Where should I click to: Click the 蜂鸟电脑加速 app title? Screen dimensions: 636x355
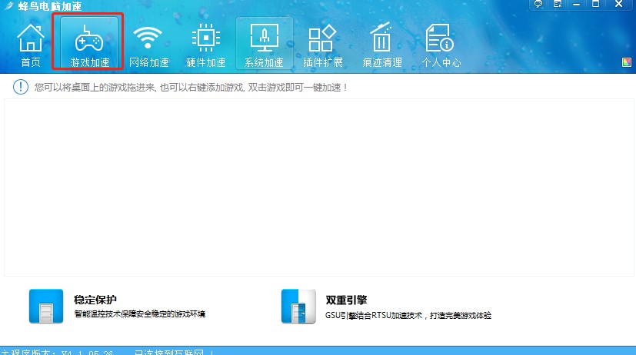pos(50,6)
